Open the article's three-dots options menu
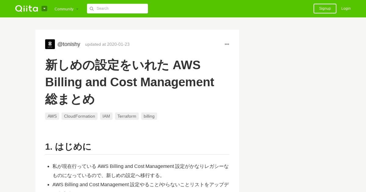The image size is (366, 192). [227, 44]
